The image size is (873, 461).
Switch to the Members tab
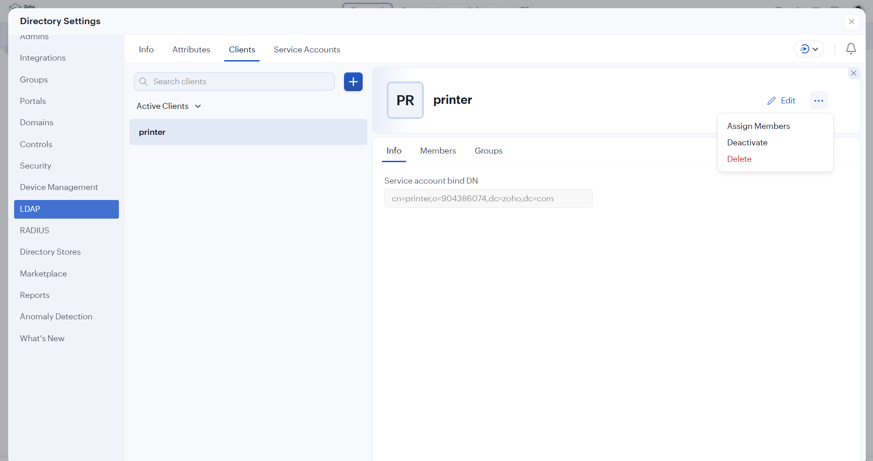437,151
